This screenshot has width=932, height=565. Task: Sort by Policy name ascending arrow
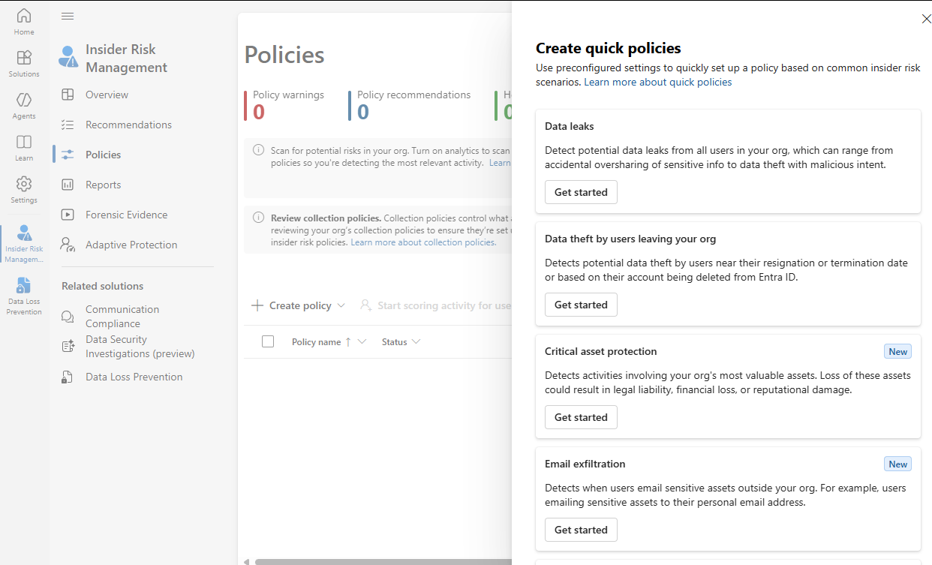coord(347,341)
